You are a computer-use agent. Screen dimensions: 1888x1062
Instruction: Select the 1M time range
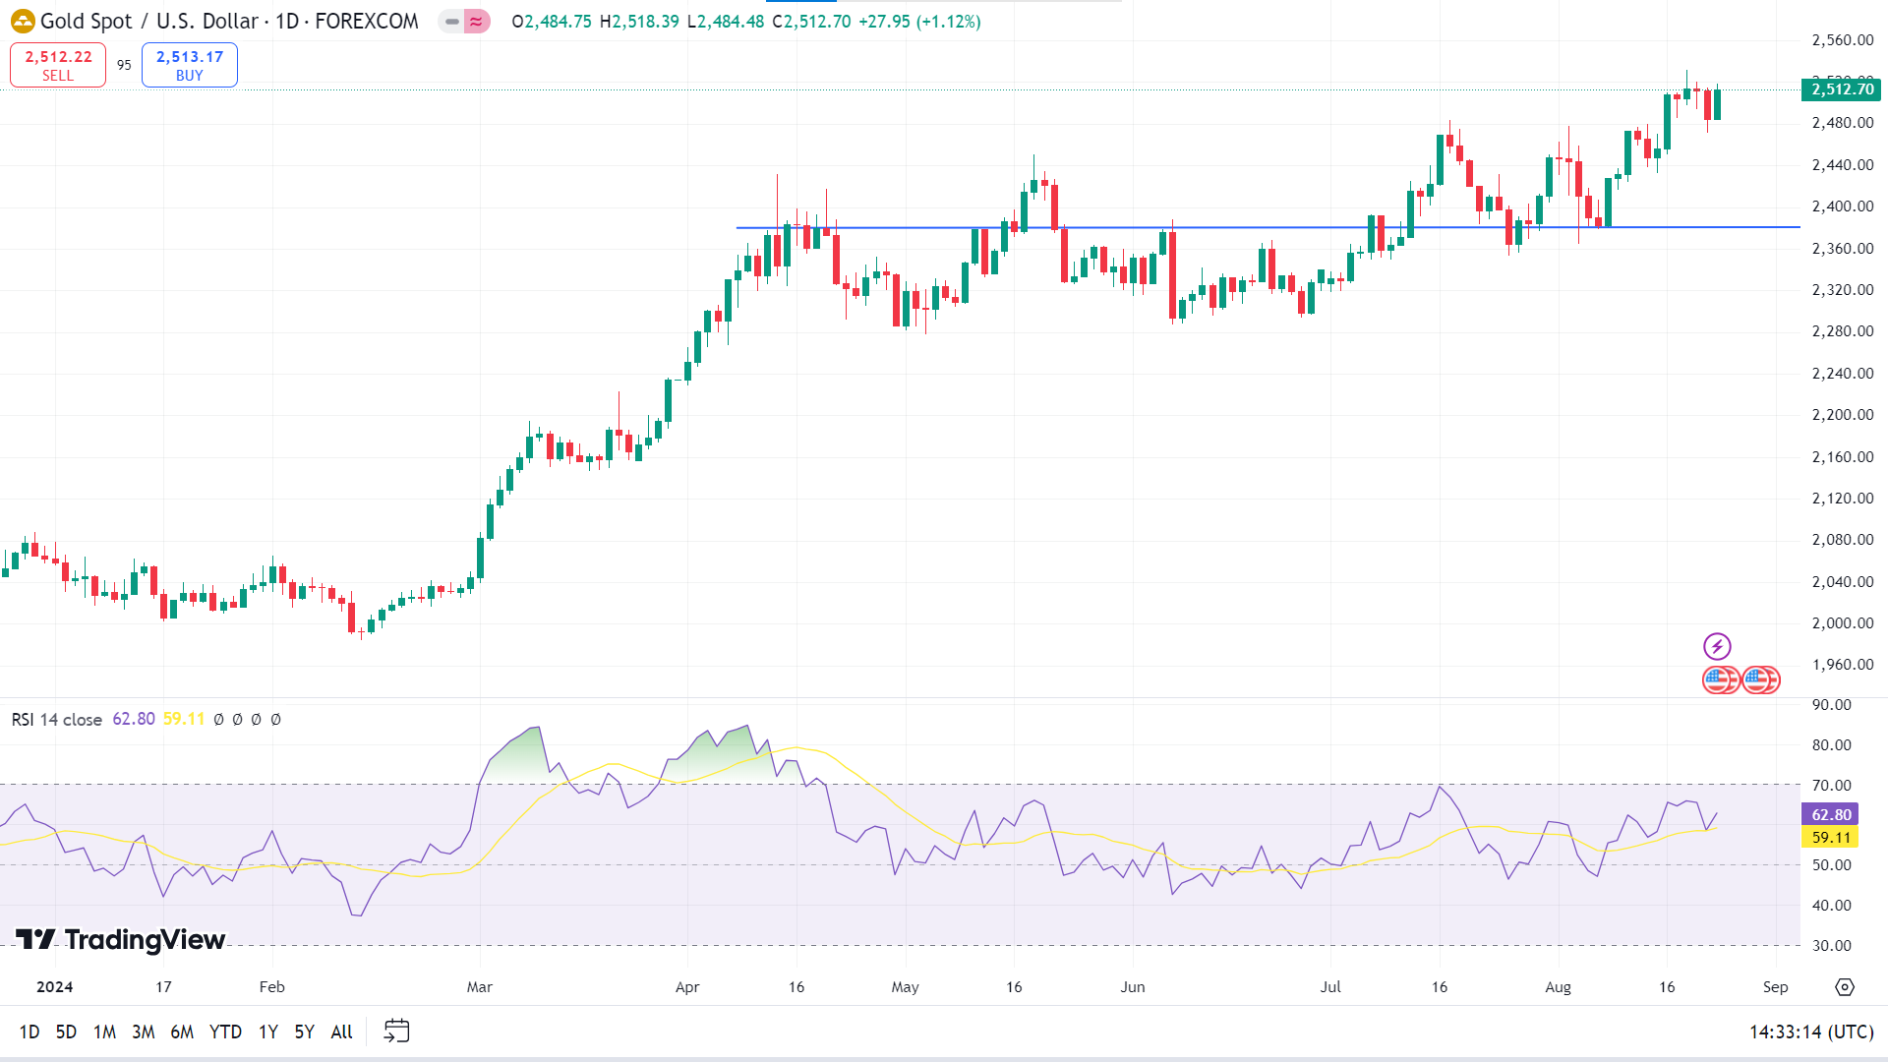[x=104, y=1032]
